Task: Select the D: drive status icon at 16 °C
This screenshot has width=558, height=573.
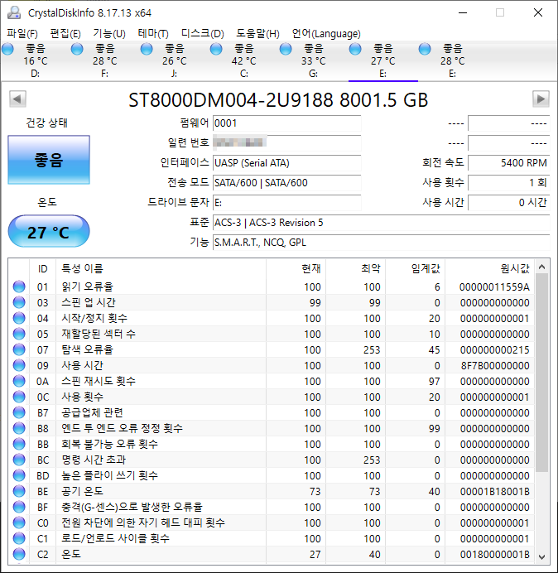Action: (7, 49)
